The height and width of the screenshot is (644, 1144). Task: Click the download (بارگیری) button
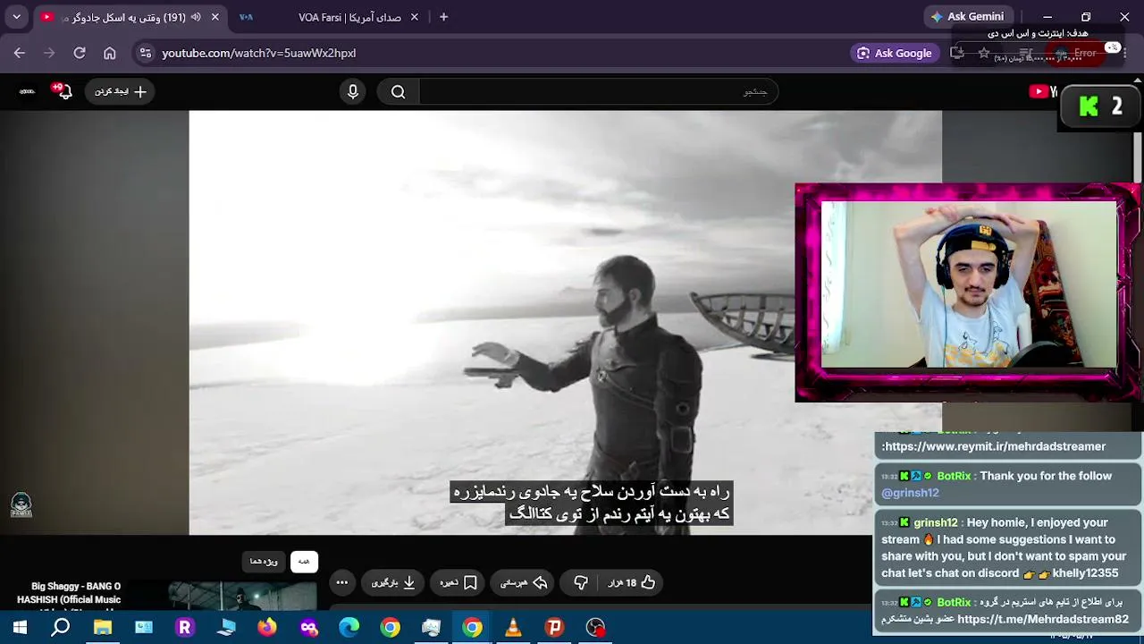tap(393, 582)
